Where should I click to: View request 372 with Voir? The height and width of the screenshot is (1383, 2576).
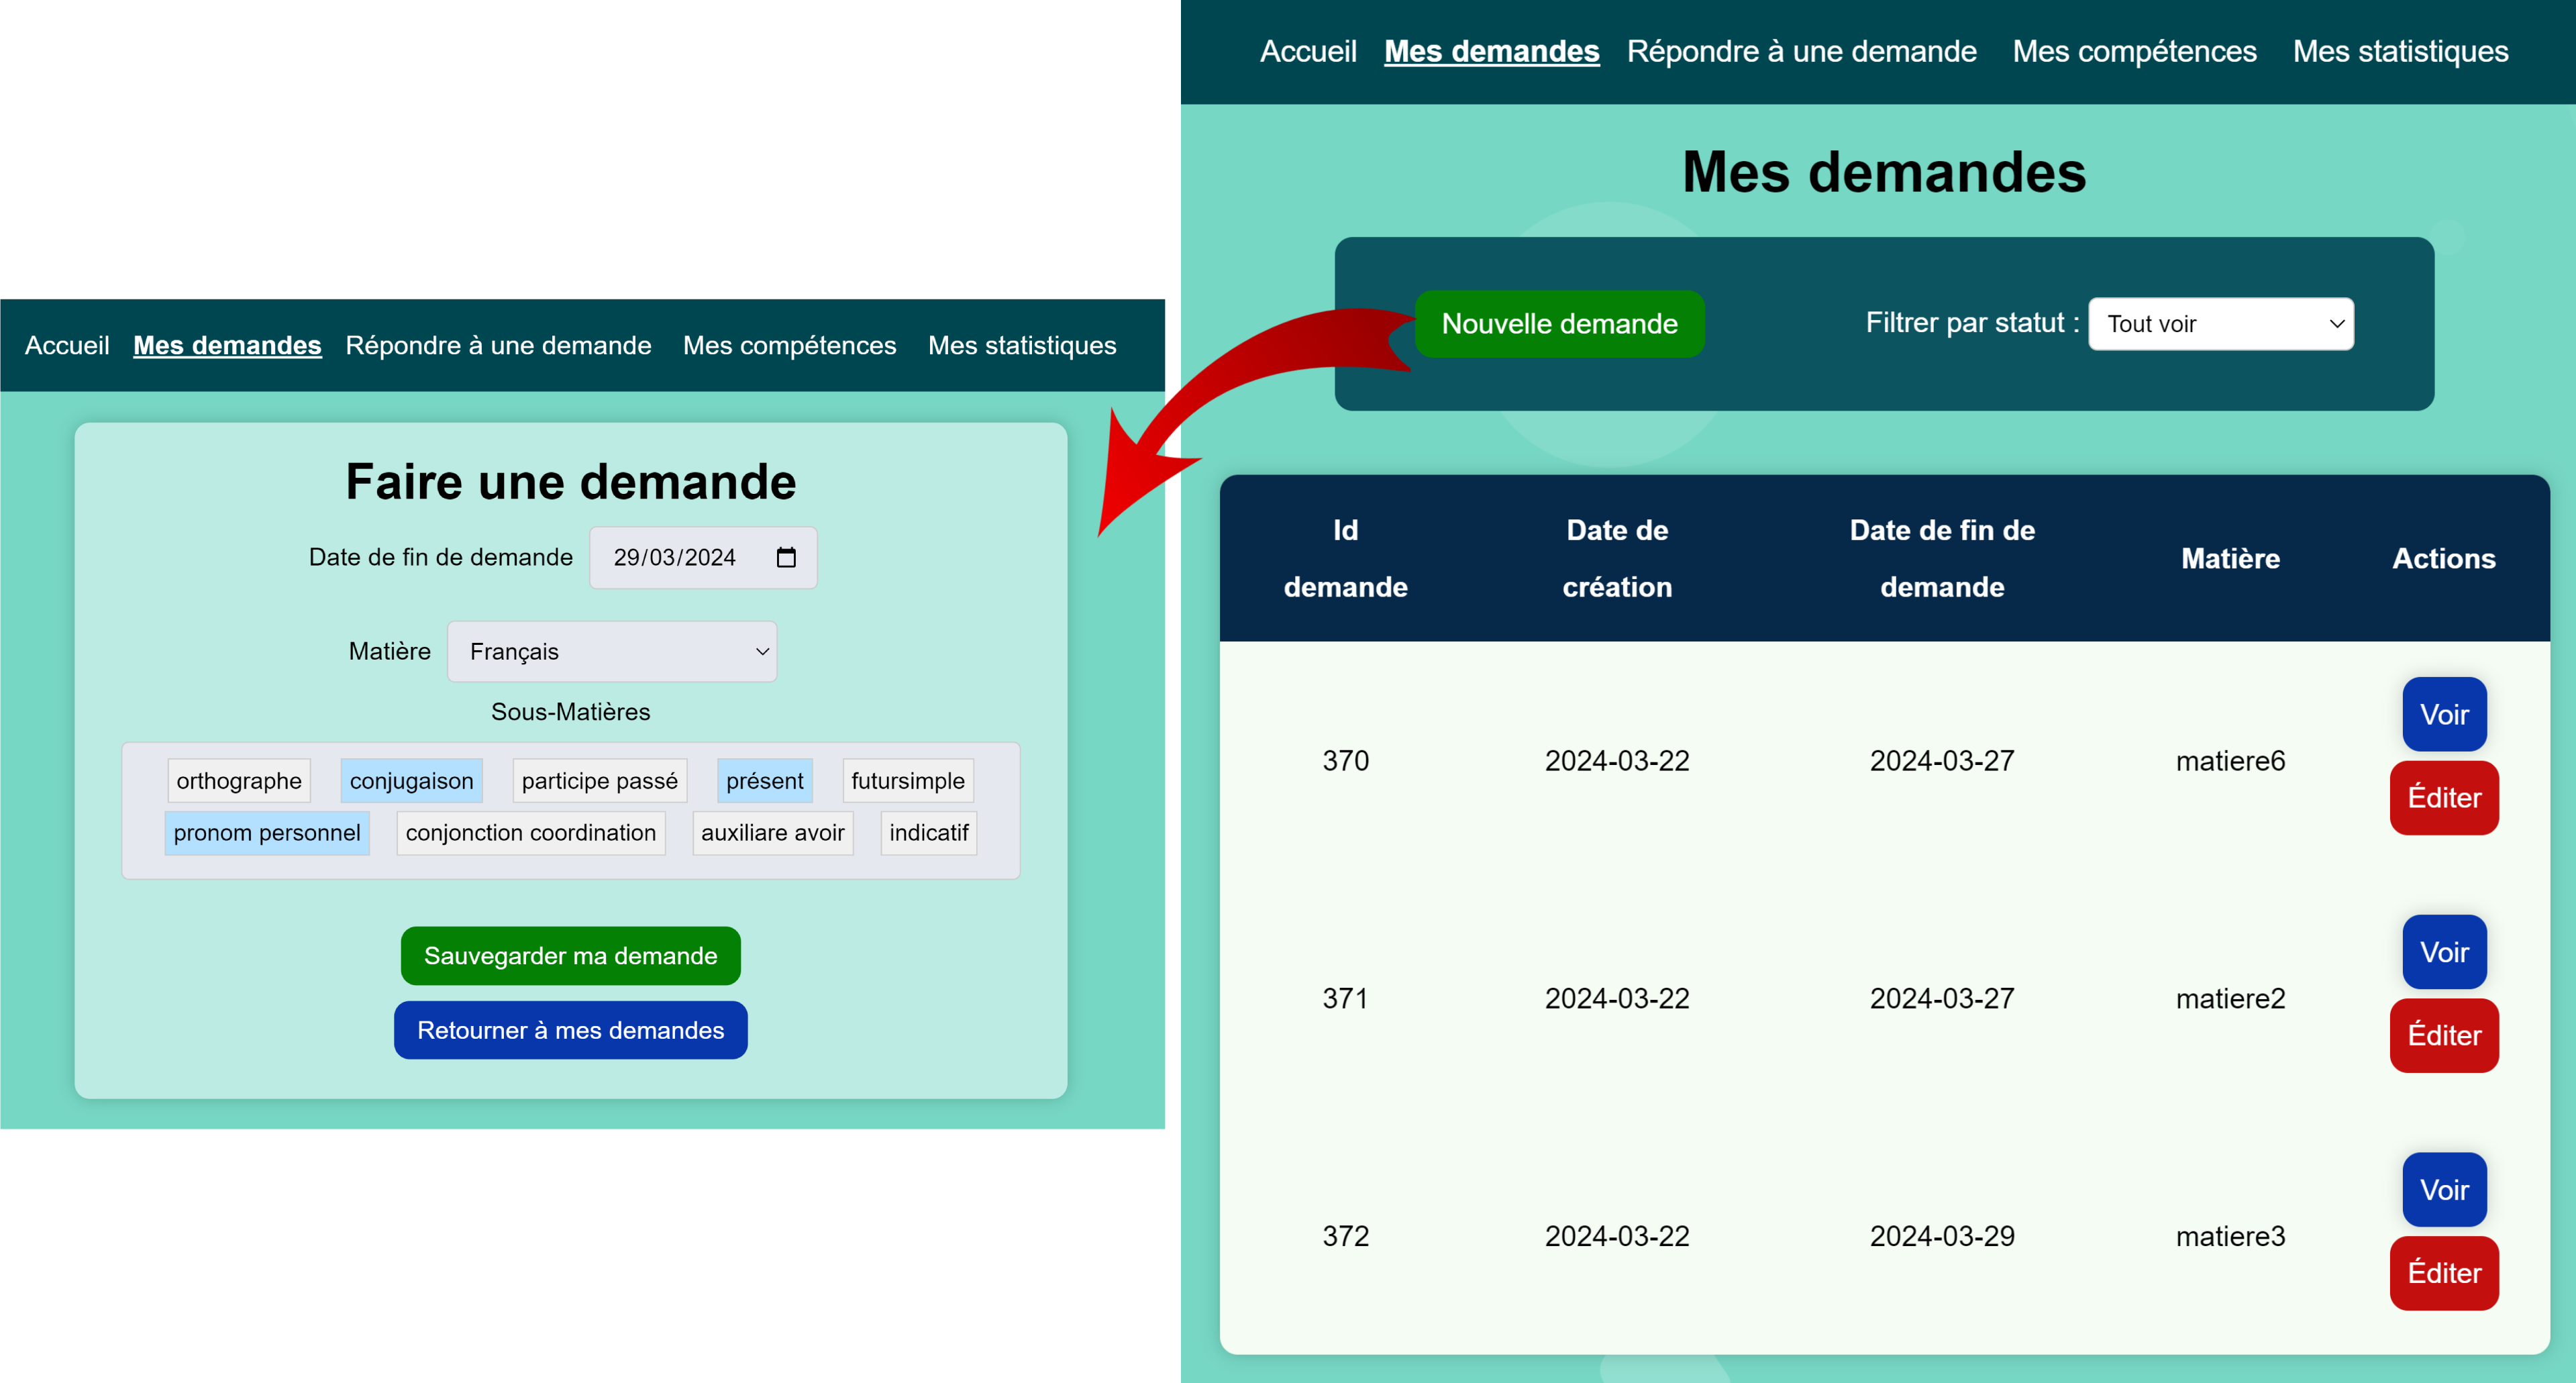tap(2444, 1190)
